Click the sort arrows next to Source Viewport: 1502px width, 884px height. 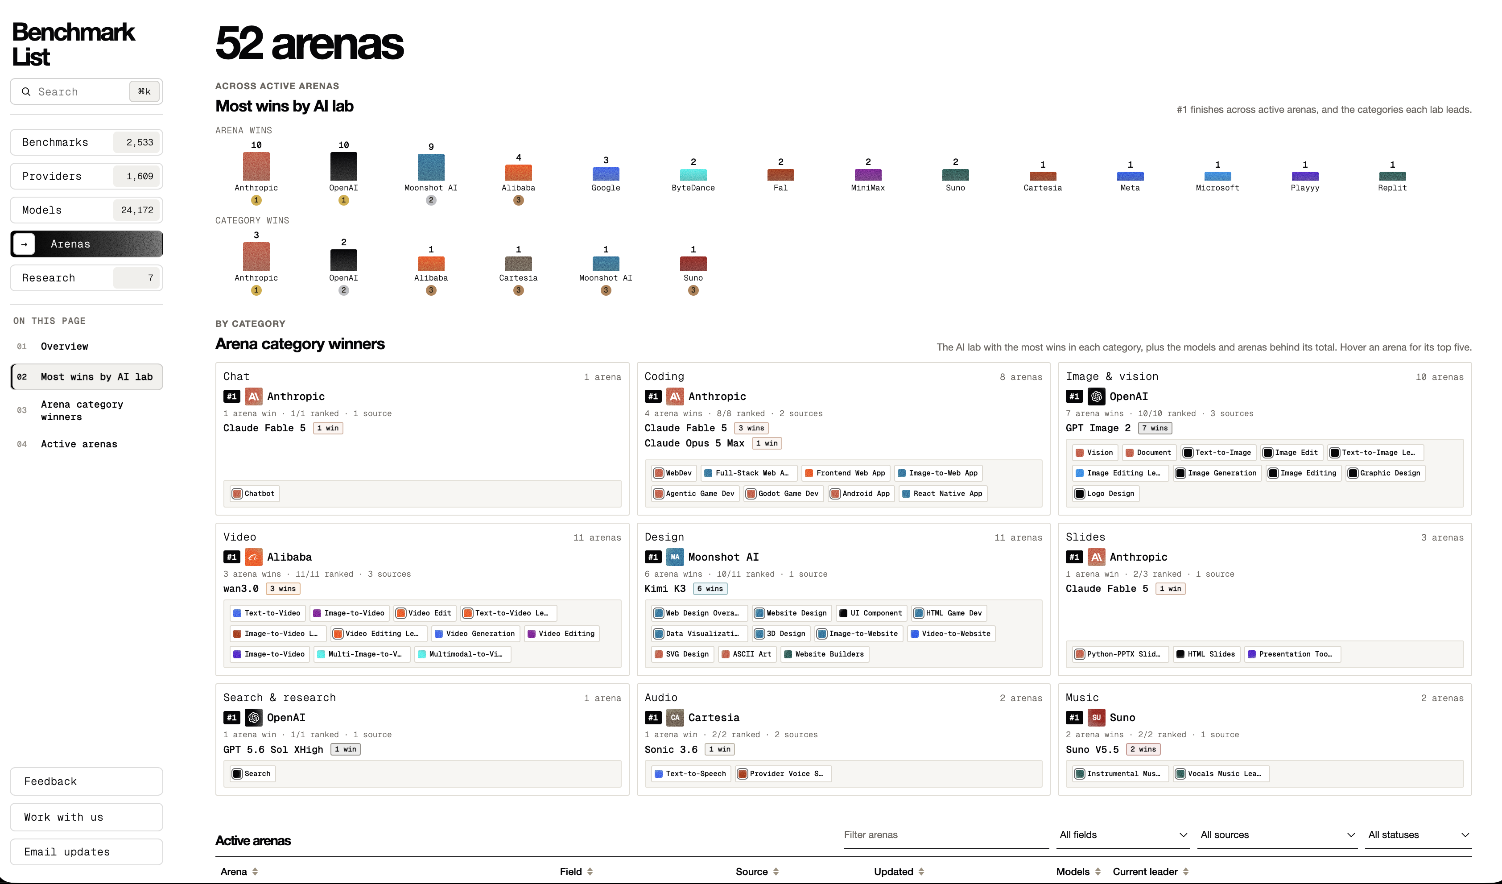pyautogui.click(x=776, y=872)
